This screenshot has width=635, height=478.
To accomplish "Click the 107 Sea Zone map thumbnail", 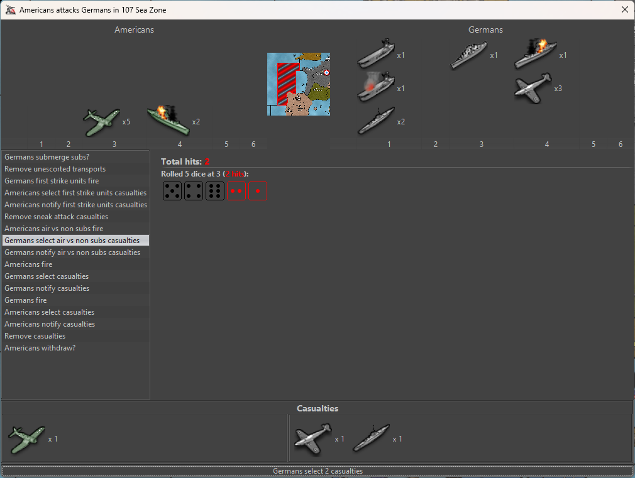I will click(299, 84).
